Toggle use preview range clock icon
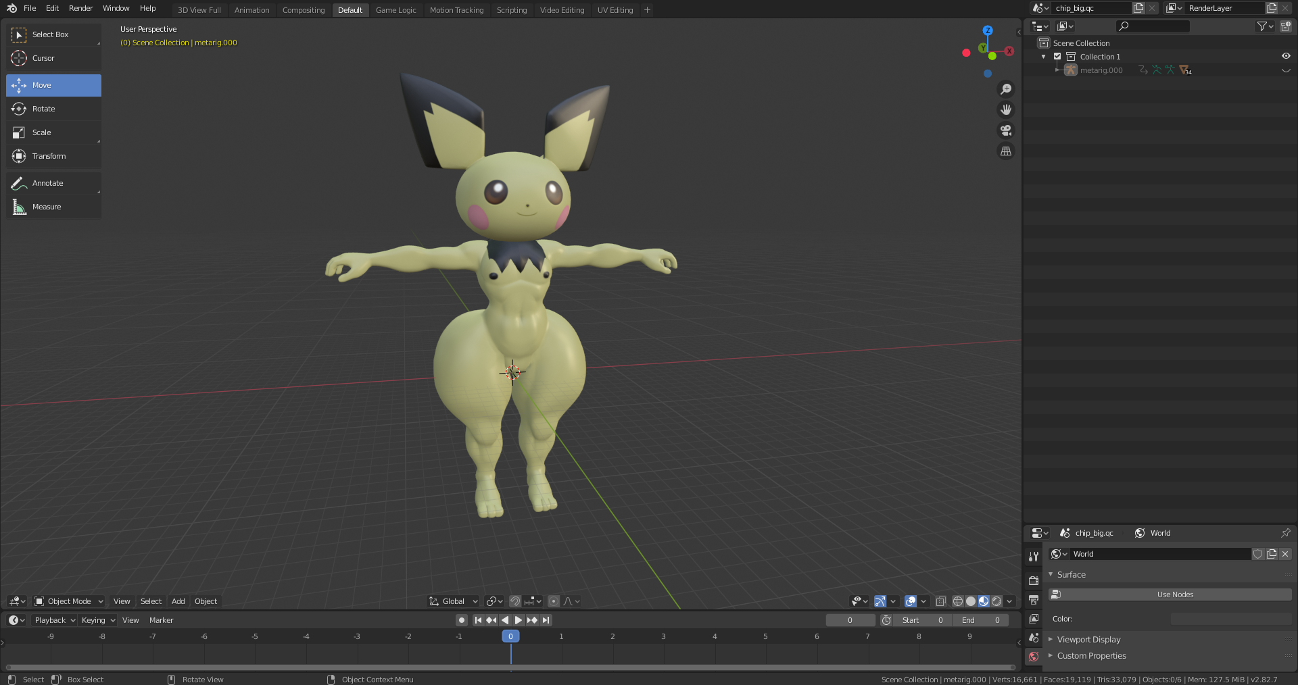The width and height of the screenshot is (1298, 685). (x=886, y=620)
